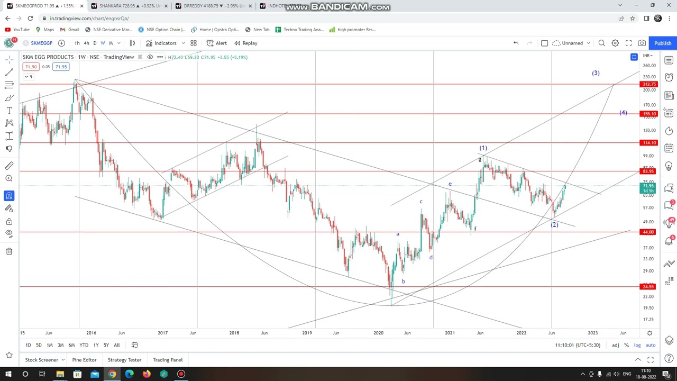The width and height of the screenshot is (677, 381).
Task: Take a chart snapshot with camera
Action: point(642,43)
